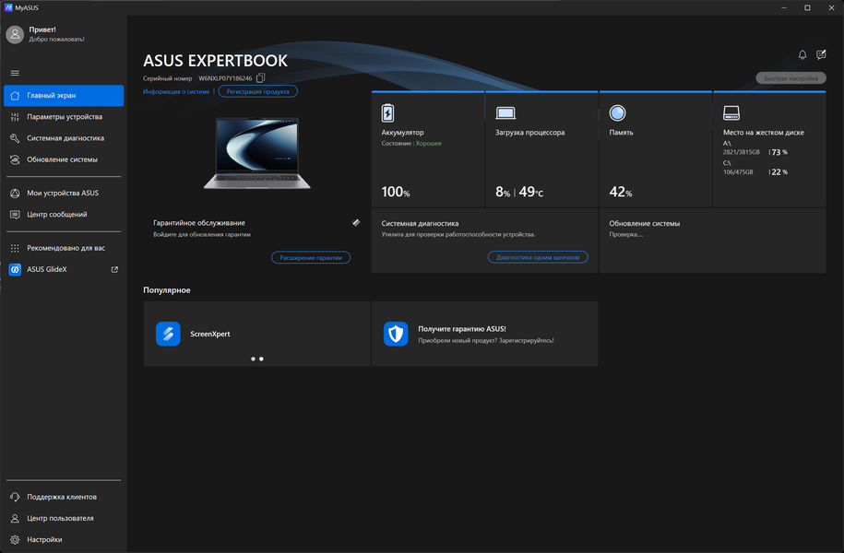Viewport: 844px width, 553px height.
Task: Click the GlideX external link icon
Action: [114, 269]
